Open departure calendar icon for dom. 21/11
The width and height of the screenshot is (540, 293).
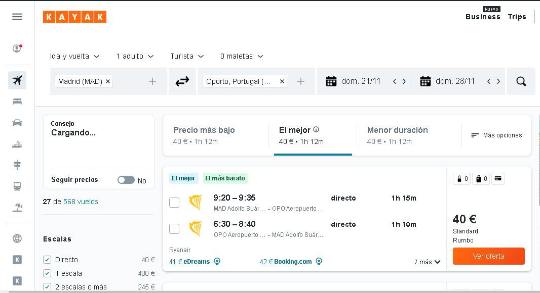pos(331,81)
